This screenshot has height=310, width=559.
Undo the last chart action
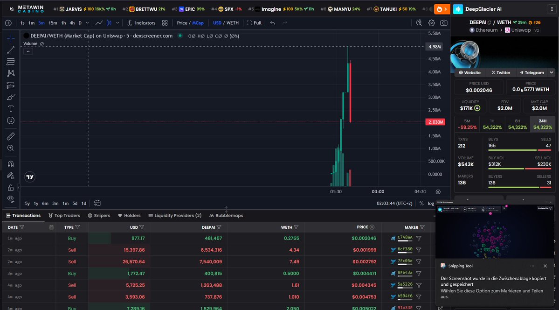(x=272, y=23)
